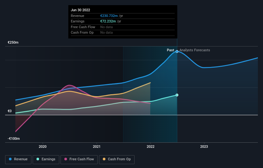
Task: Click the Jun 30 2022 tooltip date
Action: pos(80,10)
